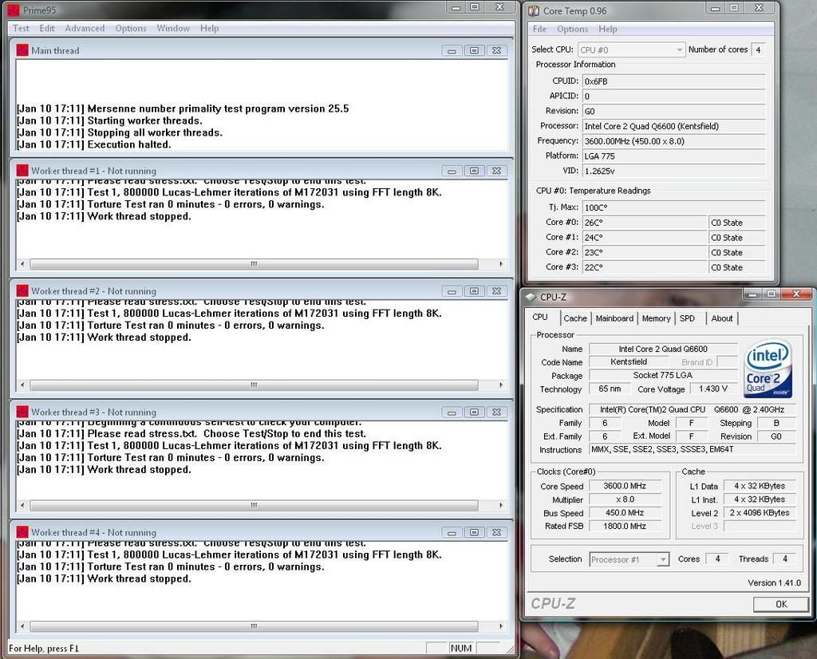817x659 pixels.
Task: Switch to the Mainboard tab in CPU-Z
Action: (614, 318)
